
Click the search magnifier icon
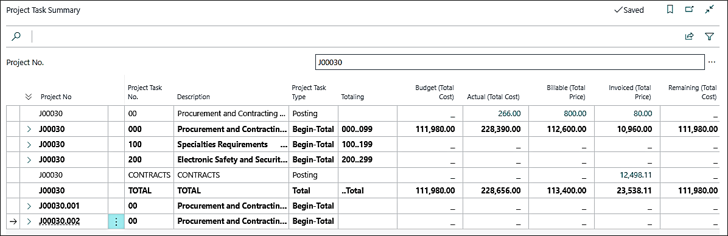click(16, 36)
